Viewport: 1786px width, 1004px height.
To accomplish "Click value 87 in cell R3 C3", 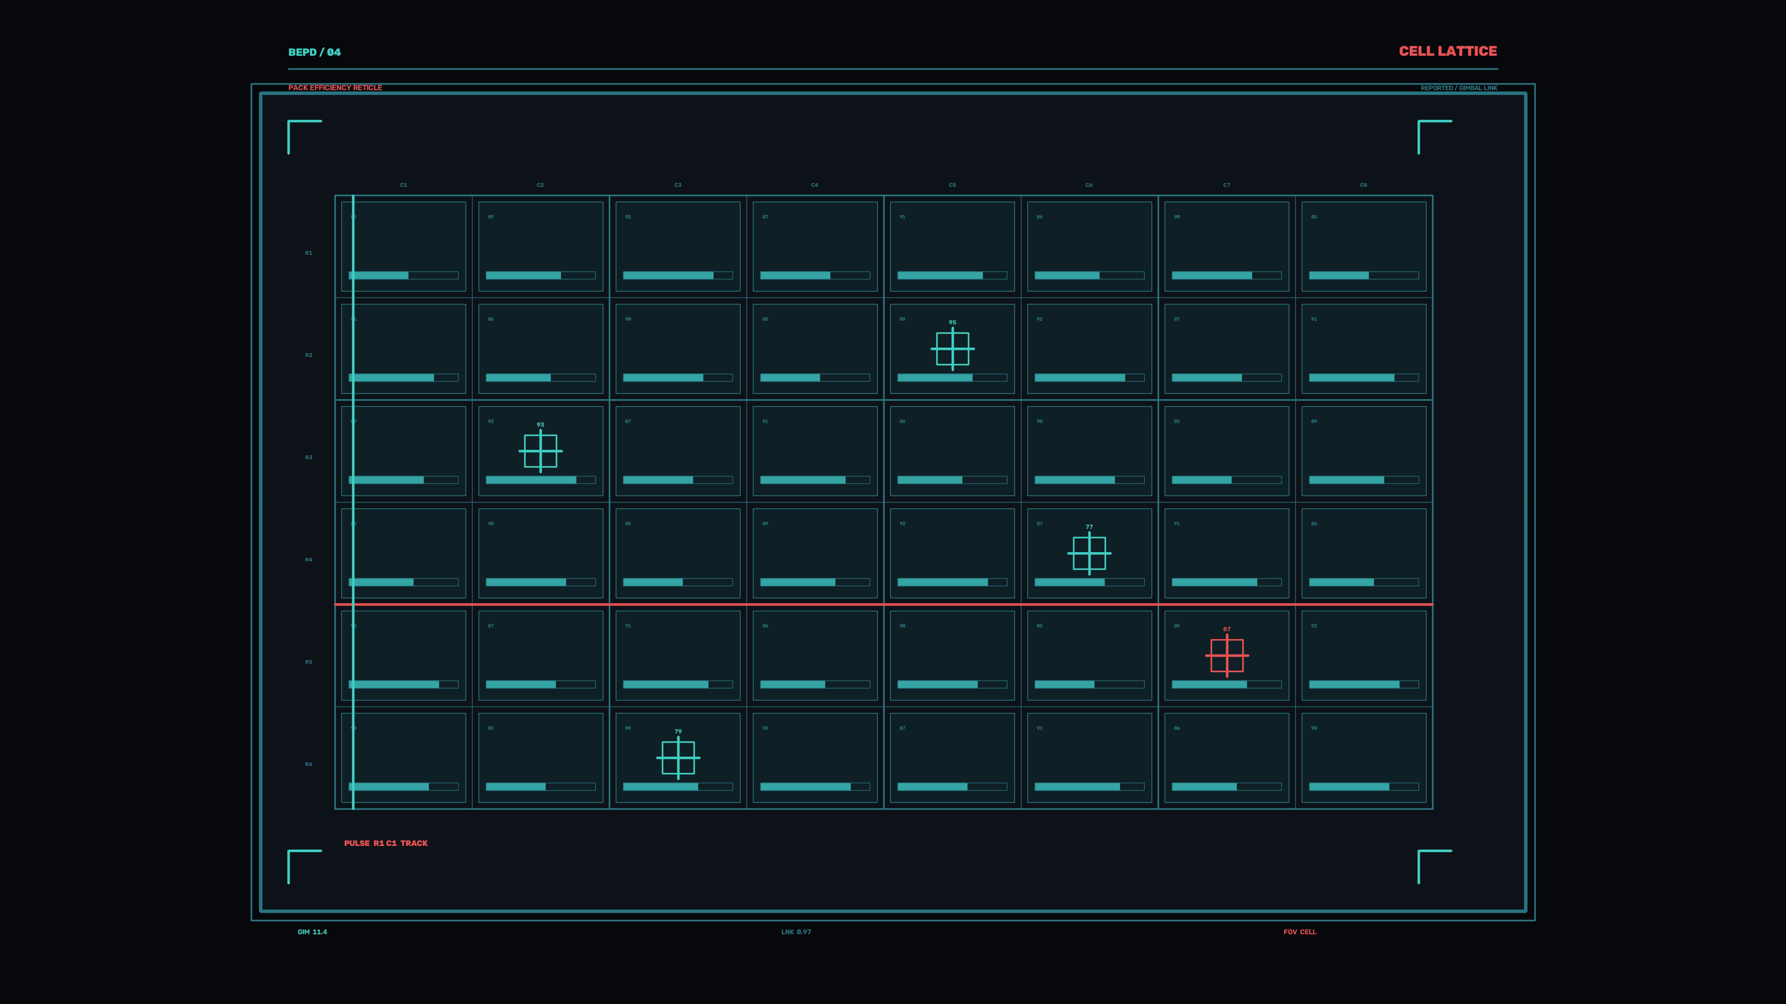I will click(x=628, y=421).
